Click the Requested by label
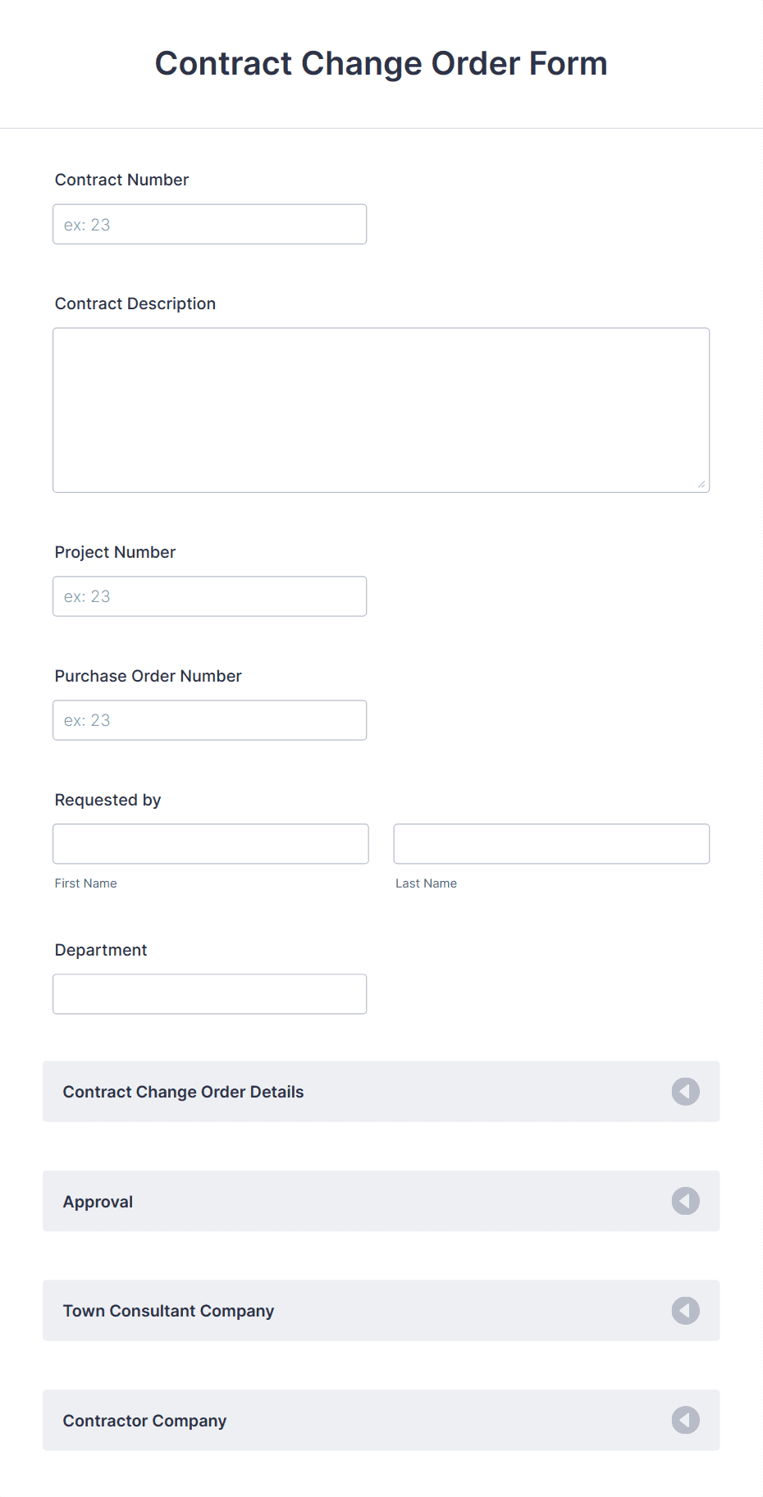Screen dimensions: 763x1497 (x=107, y=800)
